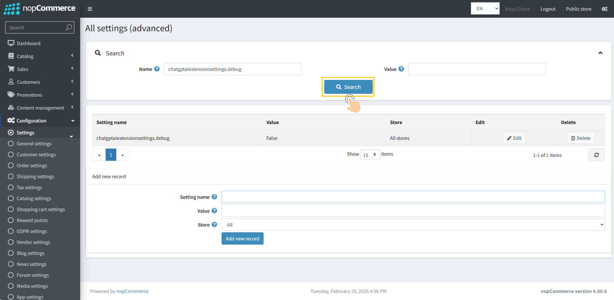Refresh the settings grid with circular arrows icon
Viewport: 614px width, 300px height.
[x=596, y=155]
